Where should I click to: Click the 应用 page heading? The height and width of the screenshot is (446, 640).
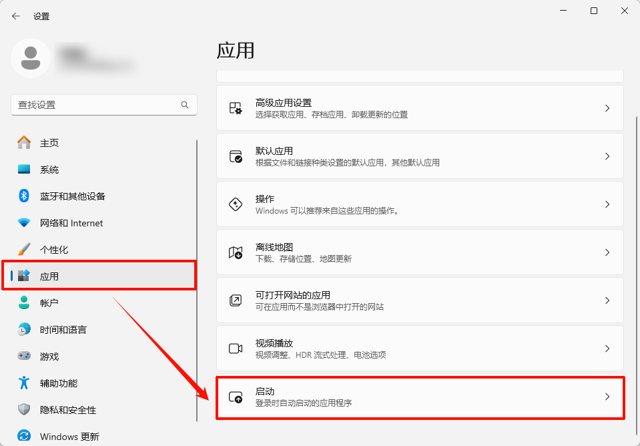point(236,51)
